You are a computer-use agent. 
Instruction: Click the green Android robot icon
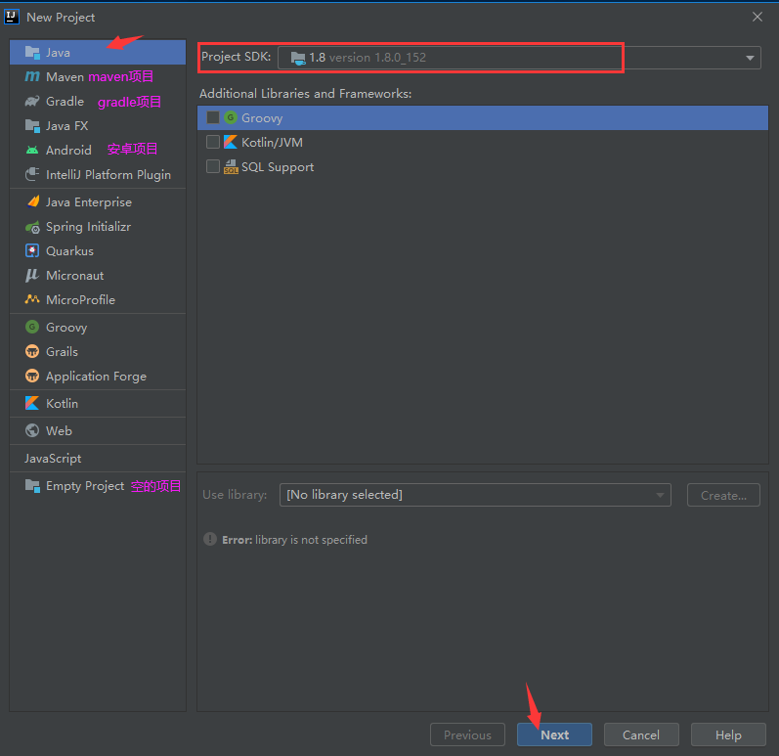(x=32, y=150)
